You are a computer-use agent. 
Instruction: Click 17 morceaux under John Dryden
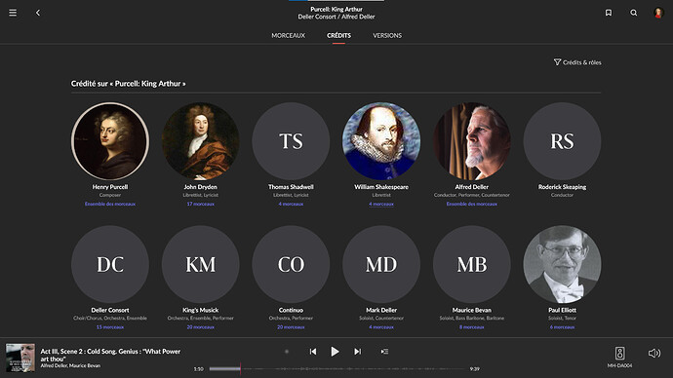[201, 204]
